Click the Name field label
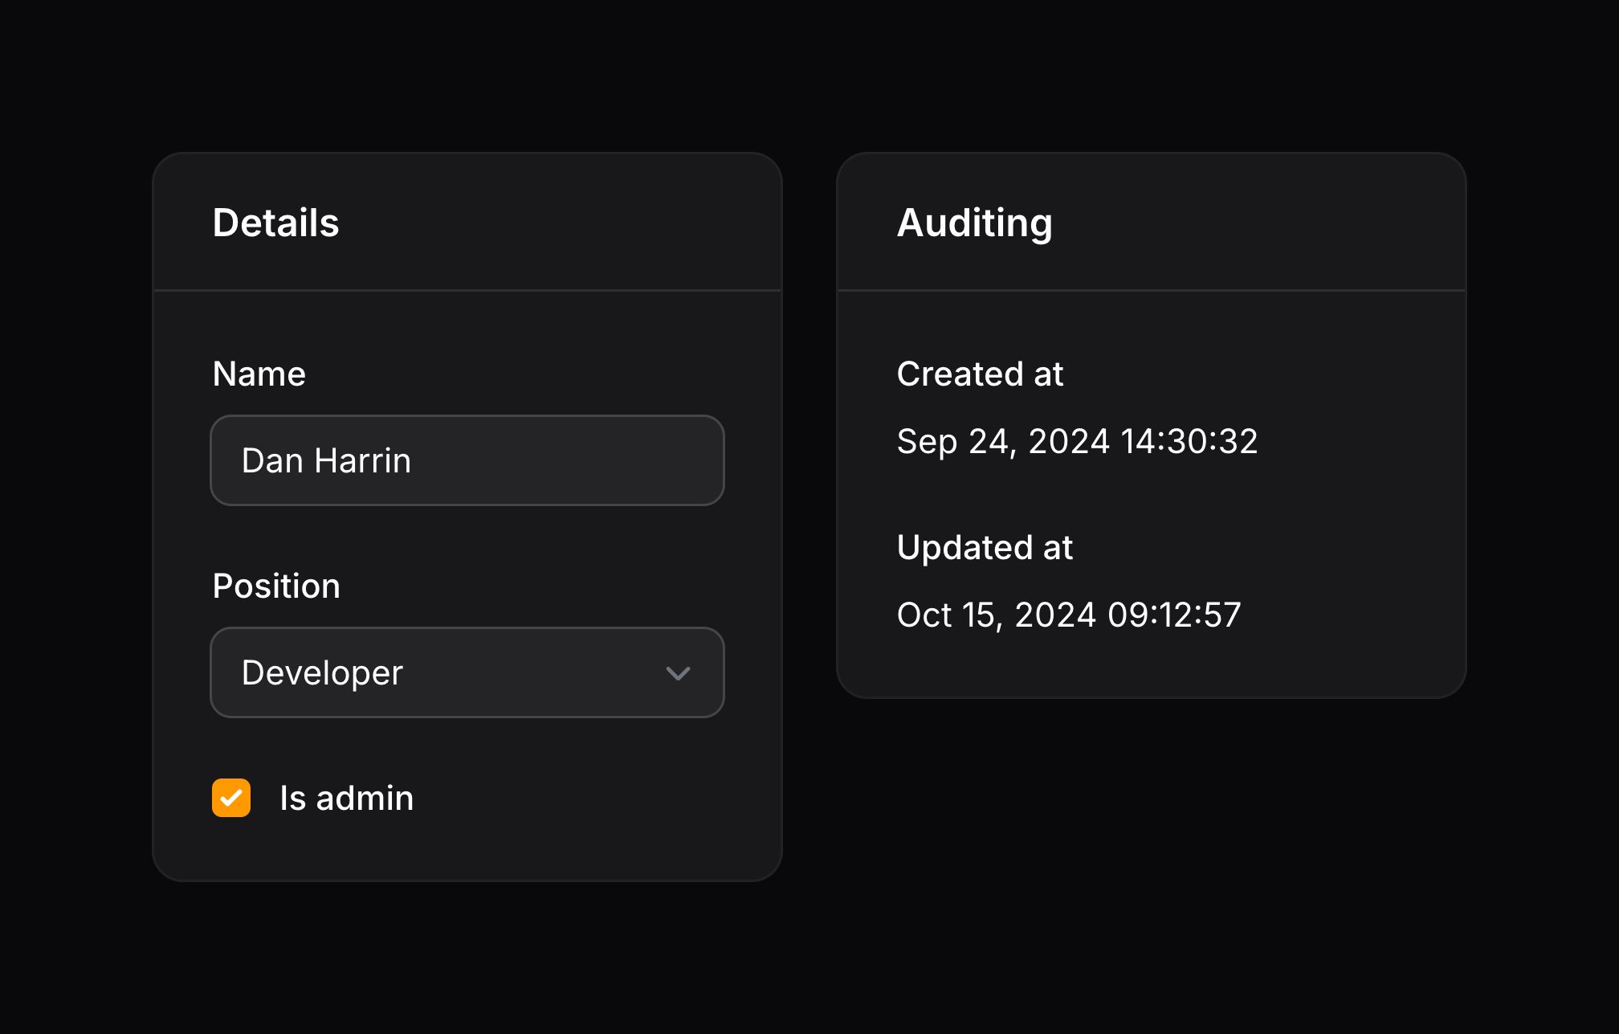The image size is (1619, 1034). click(259, 374)
